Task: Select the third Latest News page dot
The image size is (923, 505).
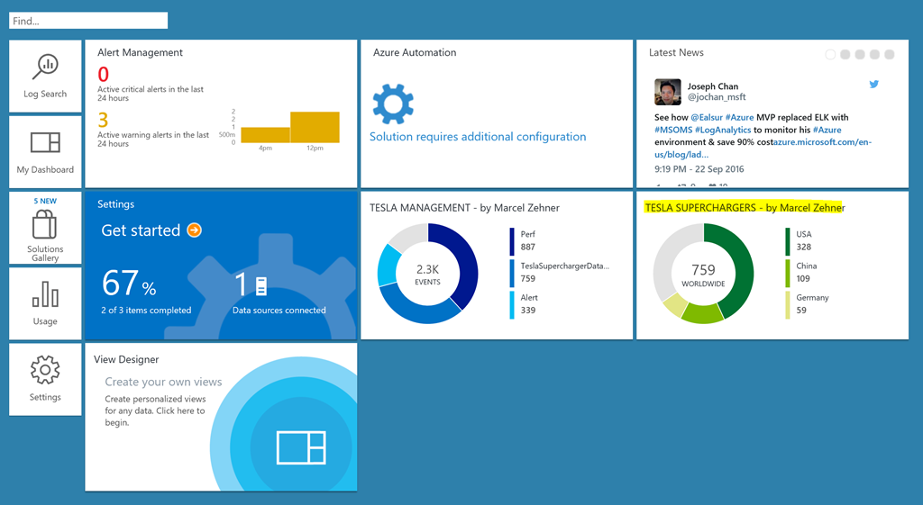Action: tap(860, 55)
